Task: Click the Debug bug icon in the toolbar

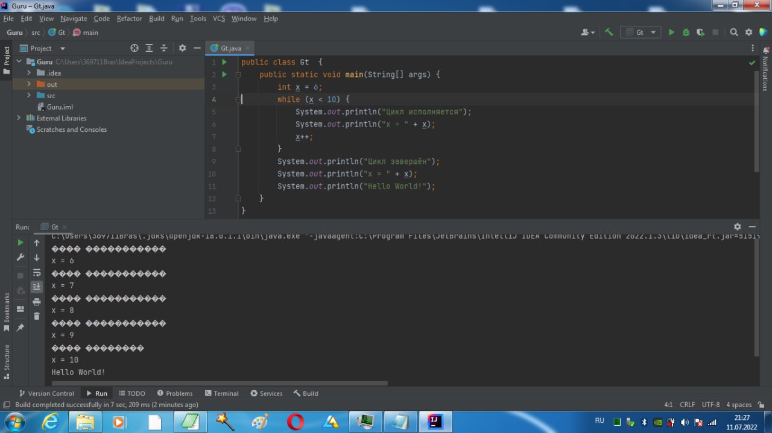Action: tap(686, 33)
